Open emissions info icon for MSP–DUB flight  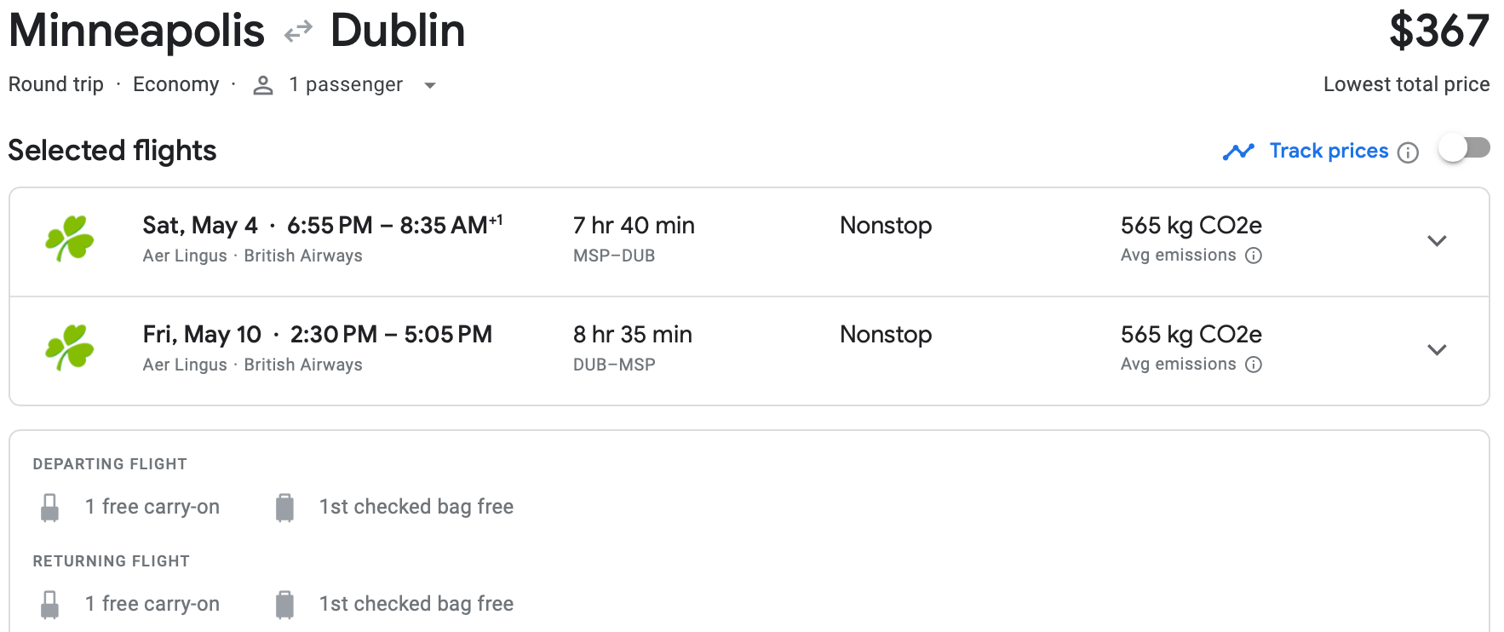[x=1254, y=256]
